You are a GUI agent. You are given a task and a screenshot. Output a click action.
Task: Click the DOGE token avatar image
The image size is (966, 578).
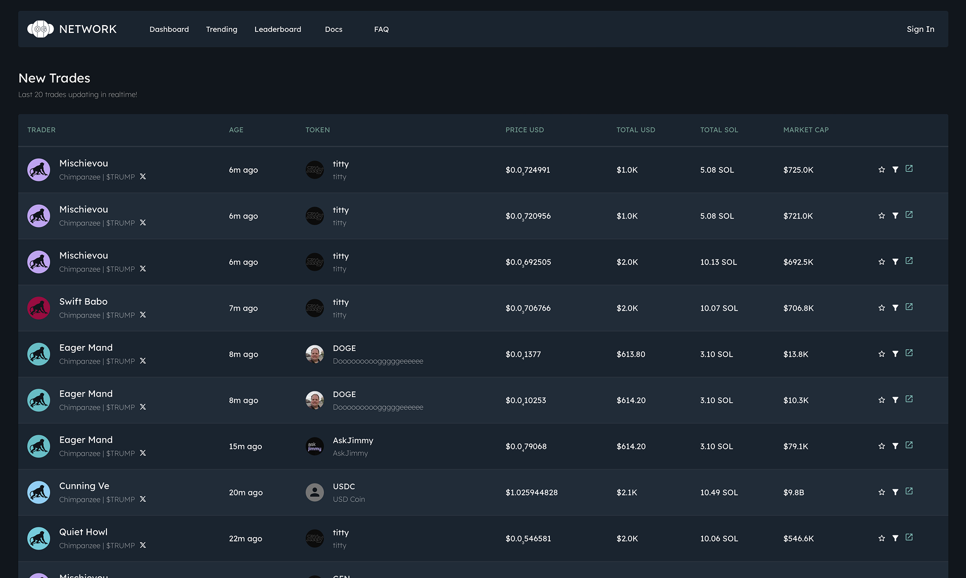point(315,353)
